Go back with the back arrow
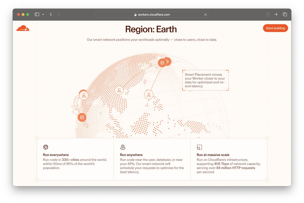 click(x=51, y=14)
